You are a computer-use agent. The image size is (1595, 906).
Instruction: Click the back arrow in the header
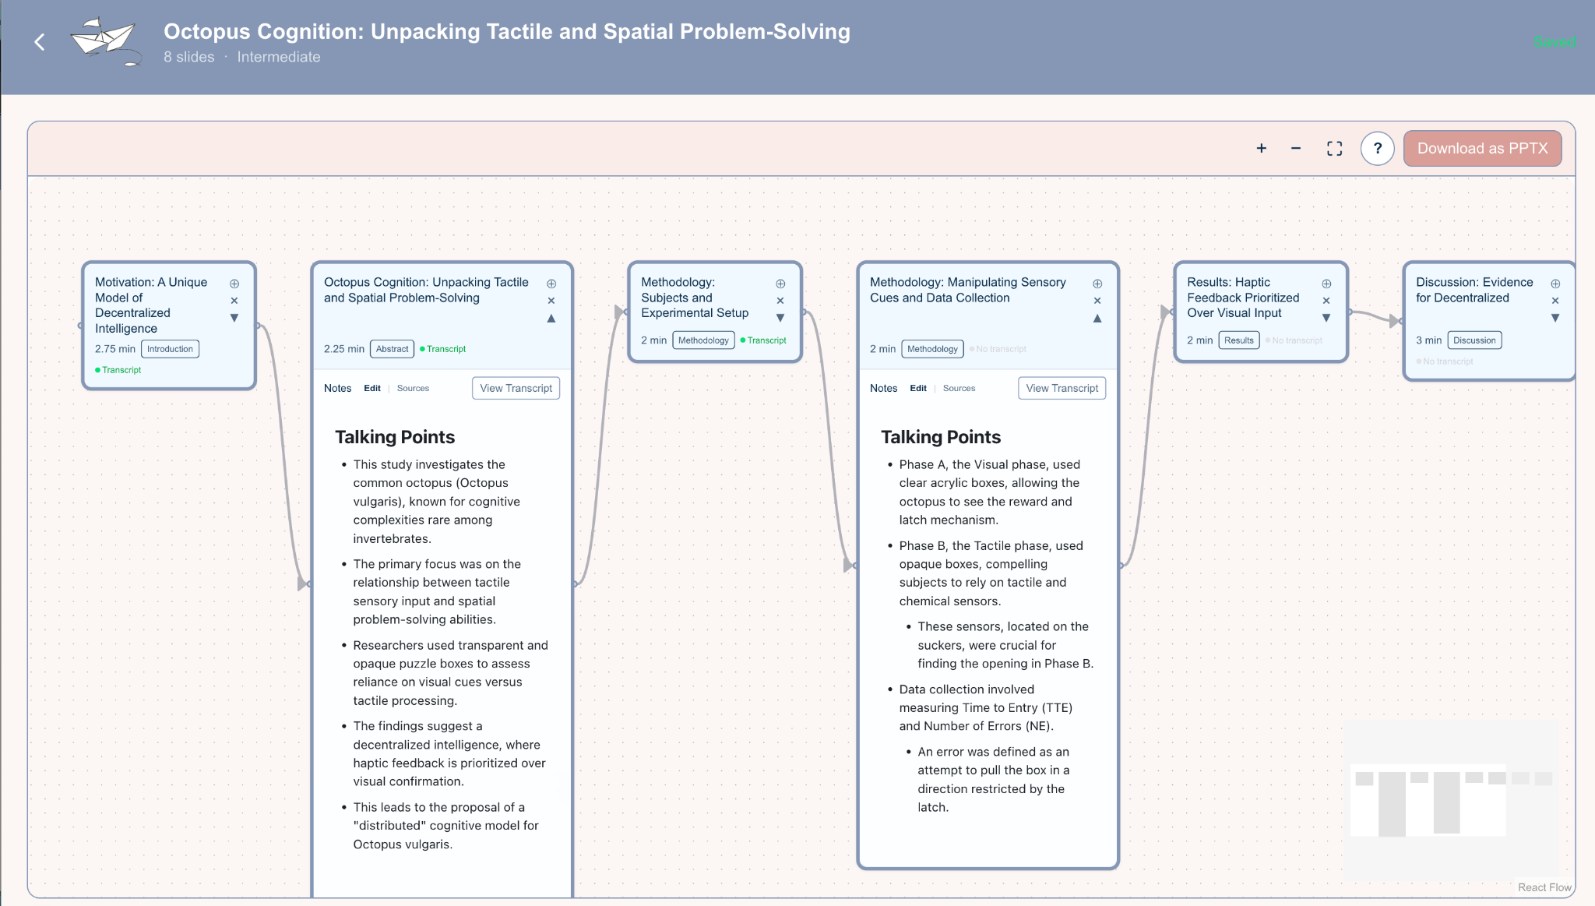40,42
